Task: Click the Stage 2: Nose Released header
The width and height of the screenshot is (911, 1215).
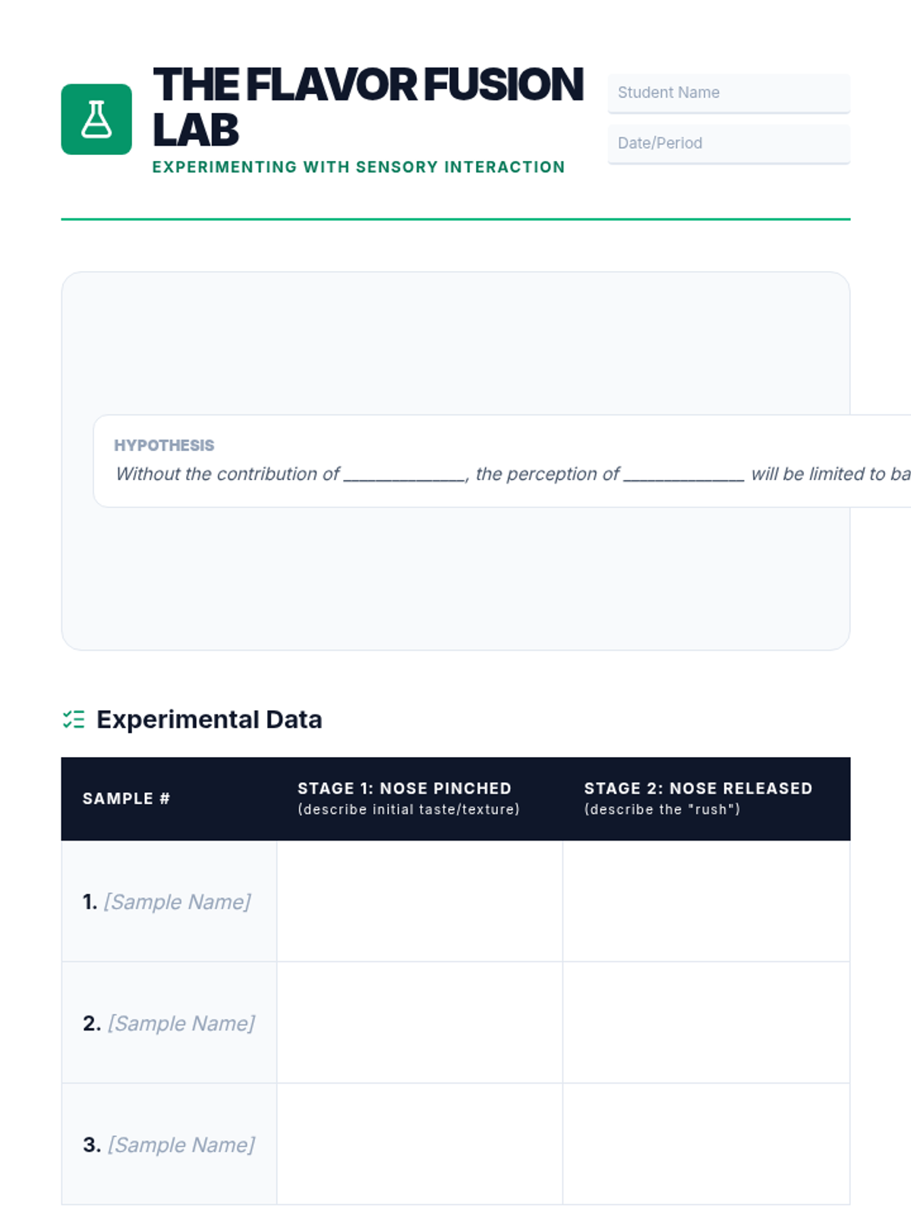Action: pyautogui.click(x=698, y=798)
